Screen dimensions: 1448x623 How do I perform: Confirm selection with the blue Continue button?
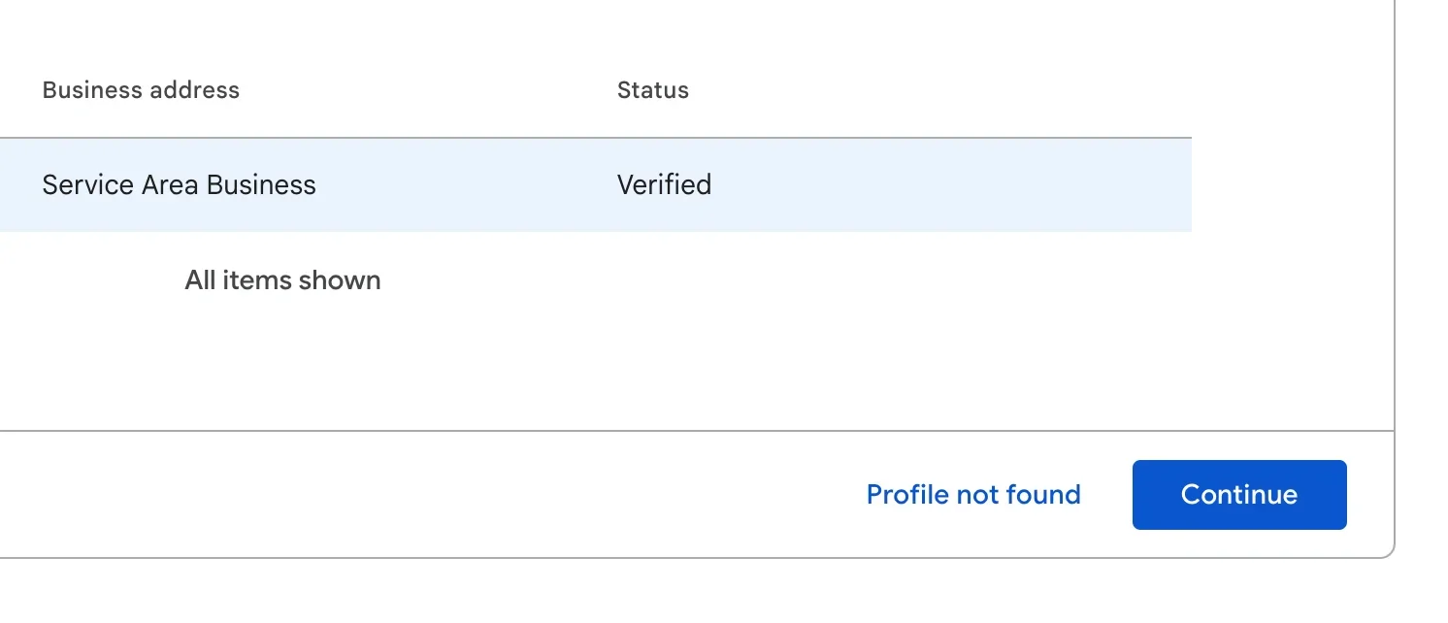(1238, 495)
